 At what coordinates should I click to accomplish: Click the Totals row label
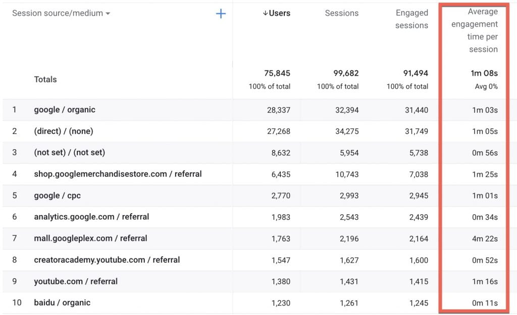(x=45, y=80)
